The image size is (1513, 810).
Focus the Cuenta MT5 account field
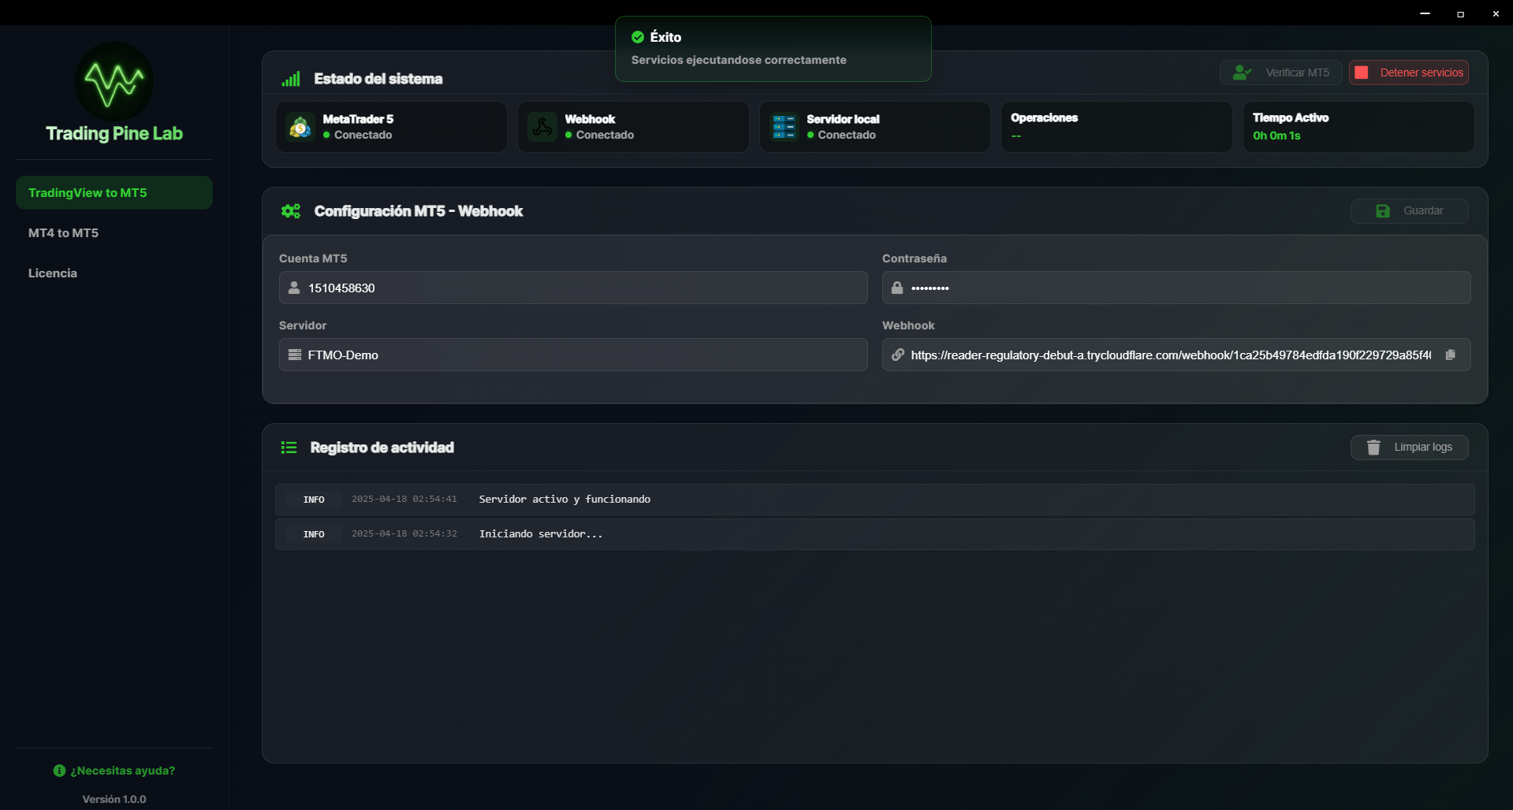point(573,288)
